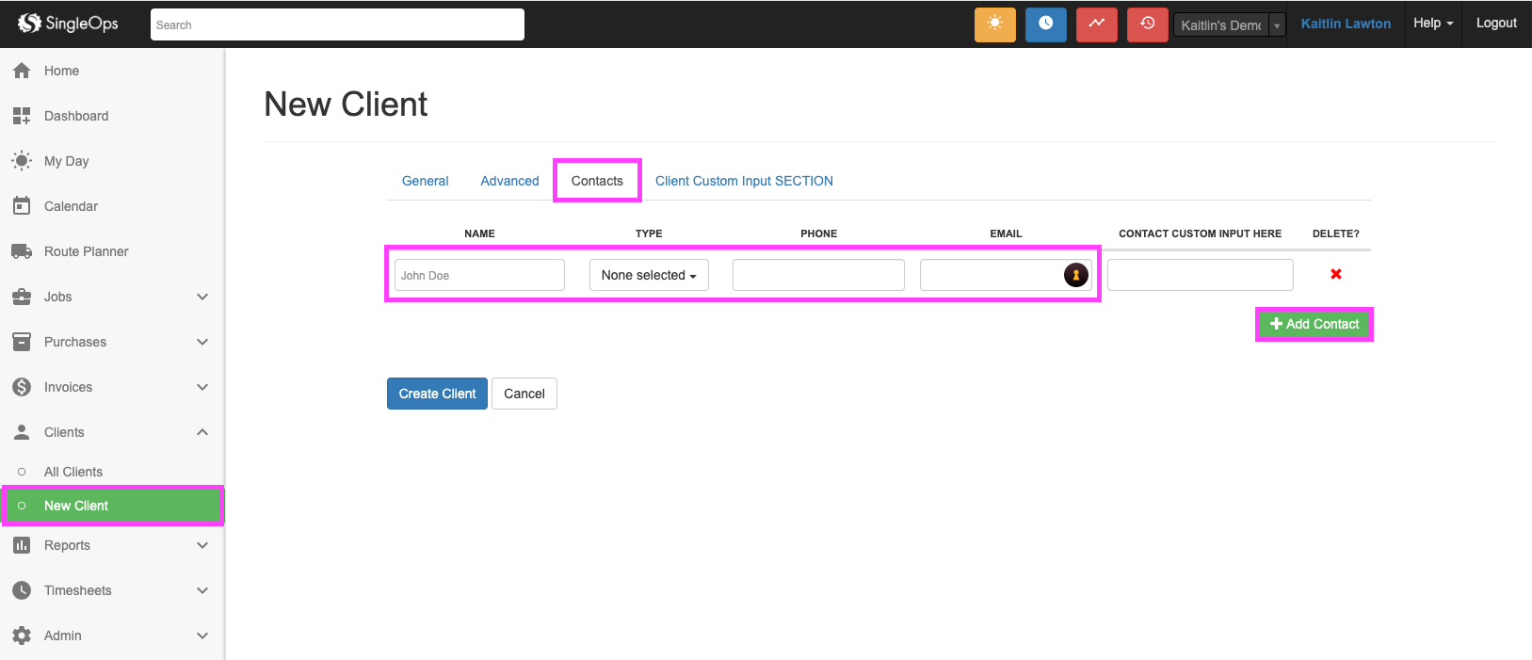Click the blue clock icon button
This screenshot has width=1532, height=660.
click(1045, 24)
